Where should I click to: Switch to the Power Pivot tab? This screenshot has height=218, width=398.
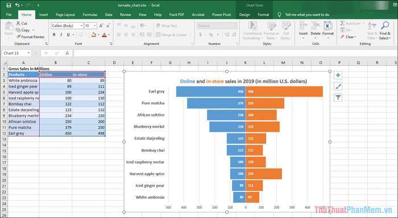[x=222, y=15]
